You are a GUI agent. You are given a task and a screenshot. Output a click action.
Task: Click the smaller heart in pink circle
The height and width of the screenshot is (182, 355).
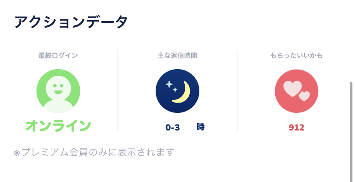(x=304, y=96)
